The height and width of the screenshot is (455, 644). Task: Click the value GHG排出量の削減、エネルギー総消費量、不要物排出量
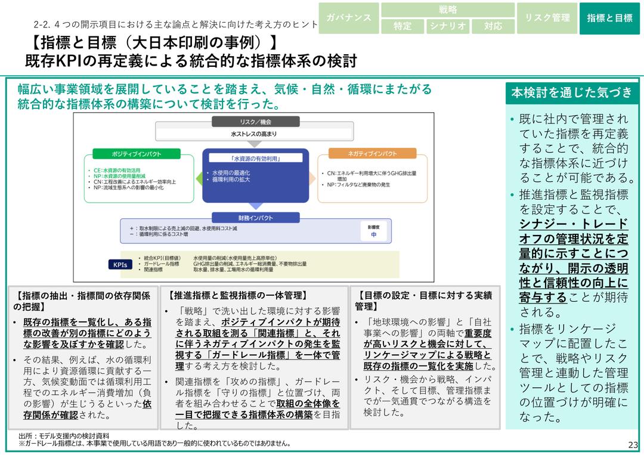[x=250, y=264]
